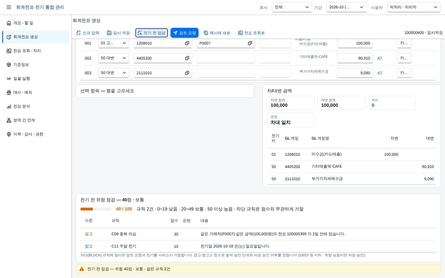Image resolution: width=445 pixels, height=278 pixels.
Task: Click warning icon in the yellow alert banner
Action: click(82, 269)
